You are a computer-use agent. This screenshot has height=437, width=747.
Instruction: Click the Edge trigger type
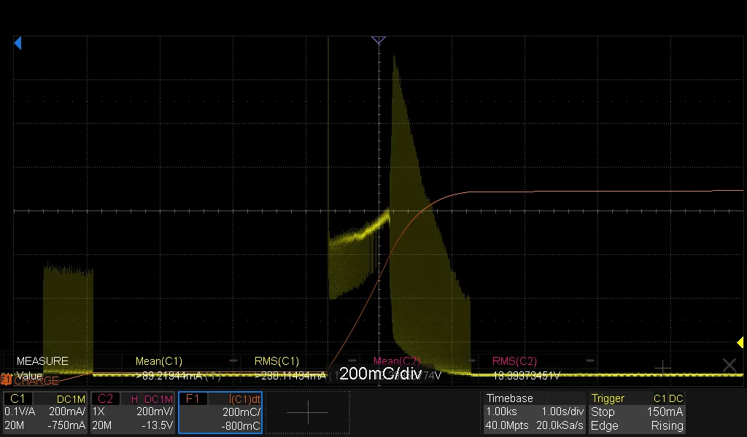[x=604, y=425]
